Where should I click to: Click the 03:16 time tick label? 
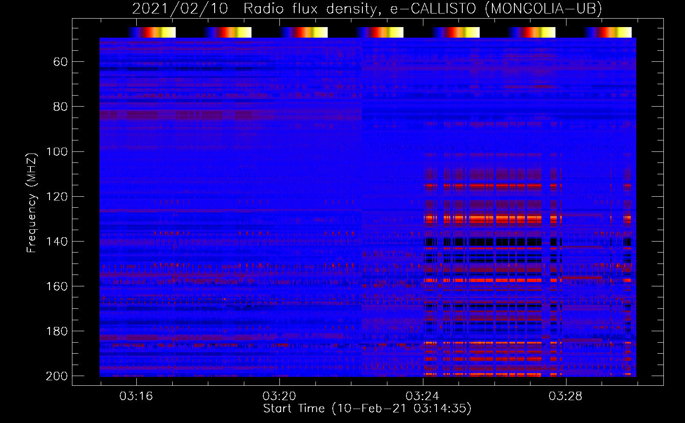click(x=136, y=396)
